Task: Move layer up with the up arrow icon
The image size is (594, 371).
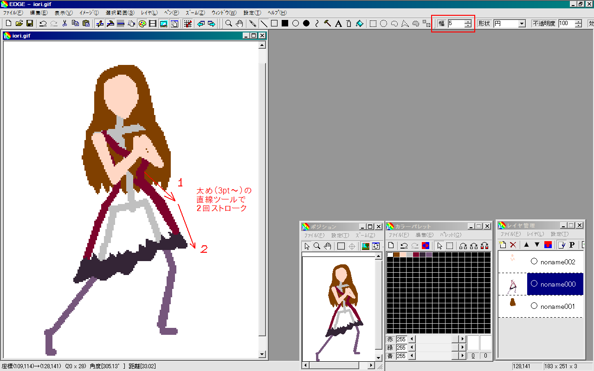Action: tap(526, 245)
